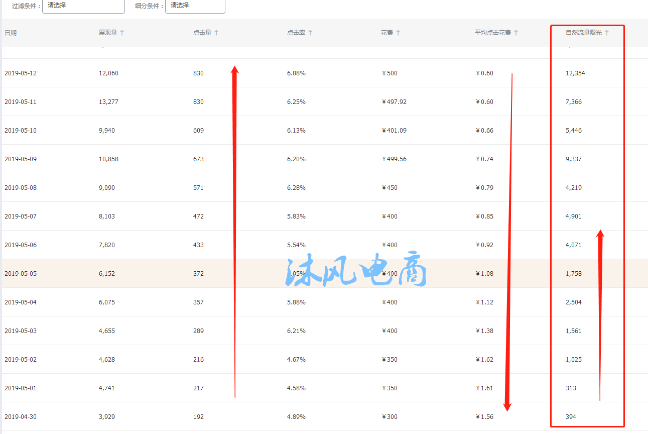The image size is (648, 434).
Task: Click the 平均点击花费 header label
Action: tap(493, 33)
